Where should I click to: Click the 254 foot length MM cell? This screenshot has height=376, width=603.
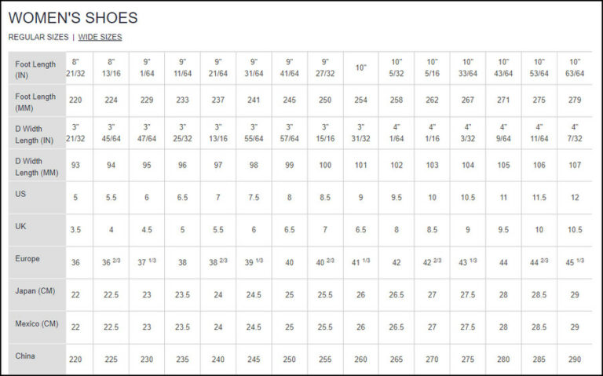tap(360, 100)
